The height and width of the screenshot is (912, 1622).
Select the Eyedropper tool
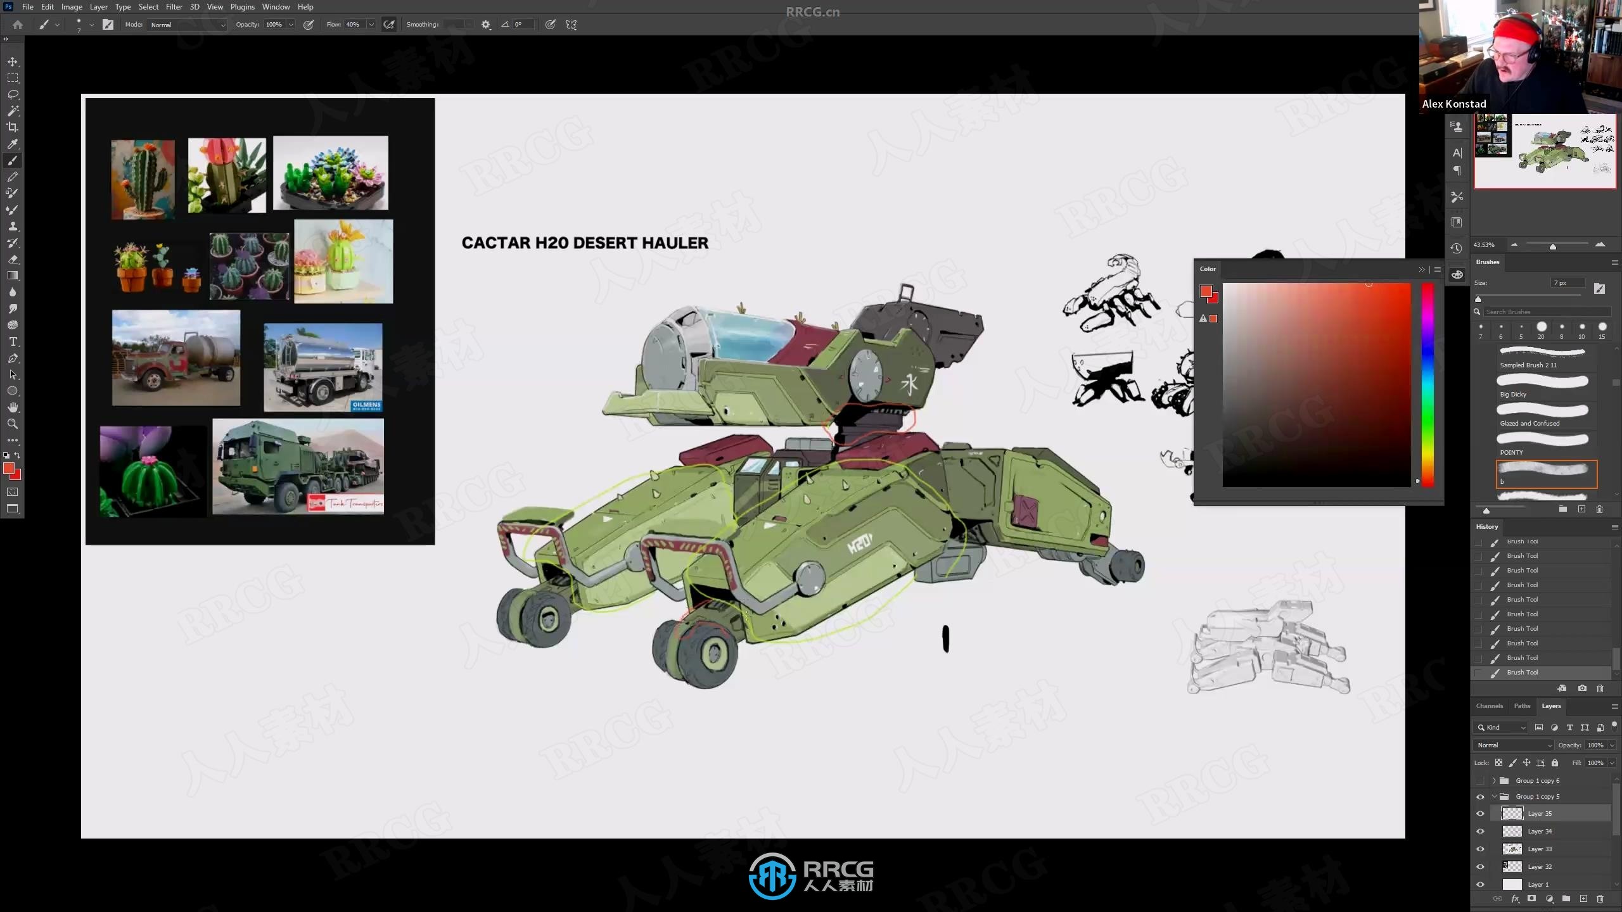[x=12, y=144]
